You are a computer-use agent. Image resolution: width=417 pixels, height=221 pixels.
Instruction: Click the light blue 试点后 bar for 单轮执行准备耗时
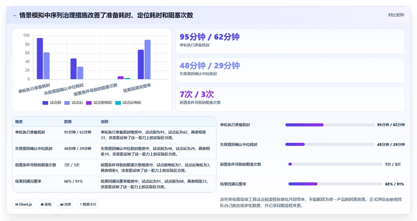pyautogui.click(x=47, y=66)
